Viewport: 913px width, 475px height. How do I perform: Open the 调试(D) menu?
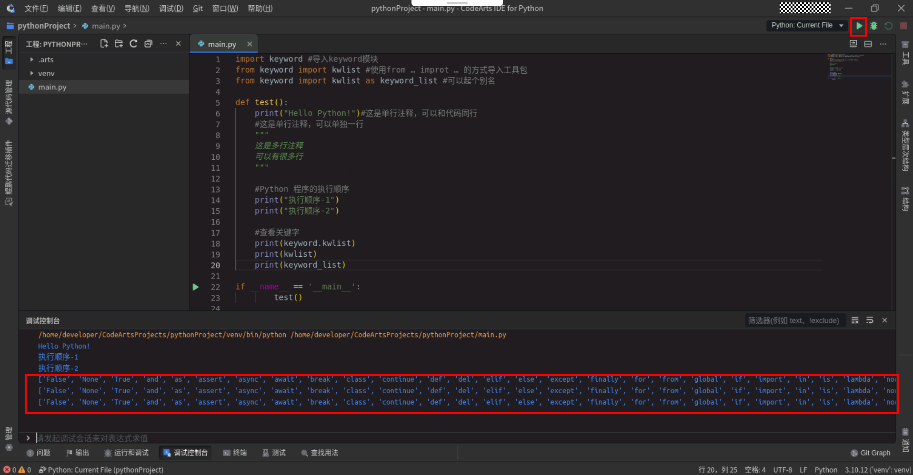pos(171,8)
